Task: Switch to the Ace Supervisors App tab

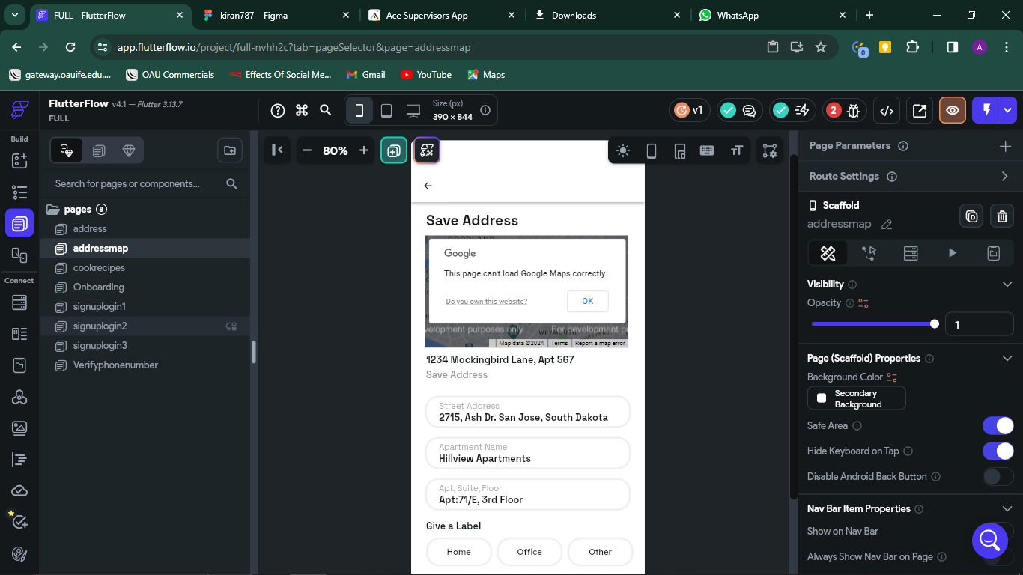Action: coord(427,15)
